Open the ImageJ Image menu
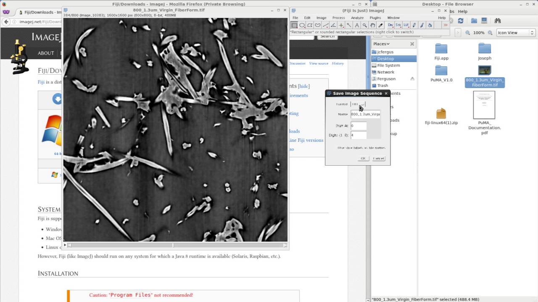The height and width of the screenshot is (302, 538). (x=321, y=18)
